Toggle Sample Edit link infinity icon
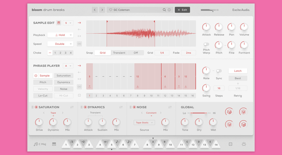The height and width of the screenshot is (155, 282). pyautogui.click(x=79, y=44)
